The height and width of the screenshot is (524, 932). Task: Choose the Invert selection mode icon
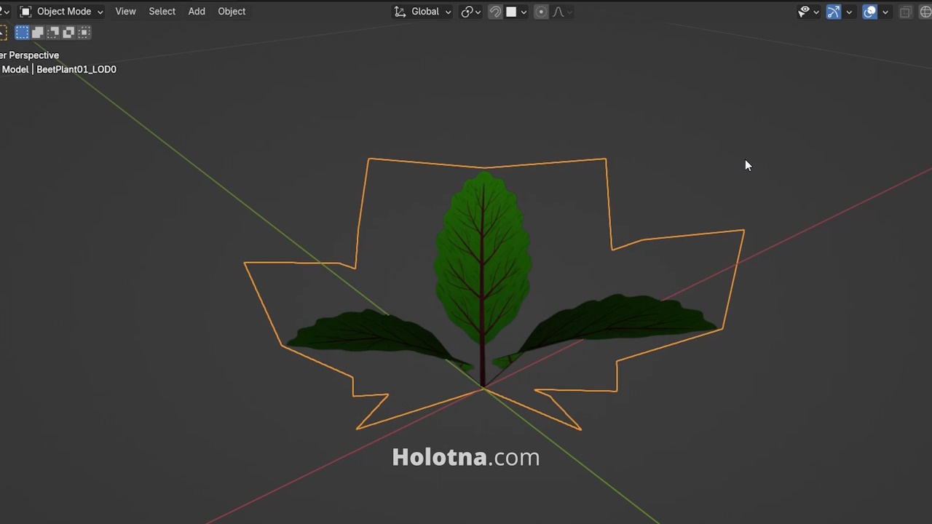tap(68, 32)
